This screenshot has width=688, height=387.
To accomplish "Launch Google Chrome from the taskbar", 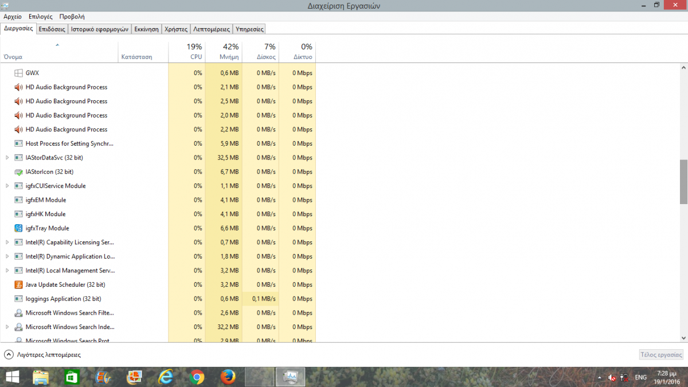I will pos(197,377).
